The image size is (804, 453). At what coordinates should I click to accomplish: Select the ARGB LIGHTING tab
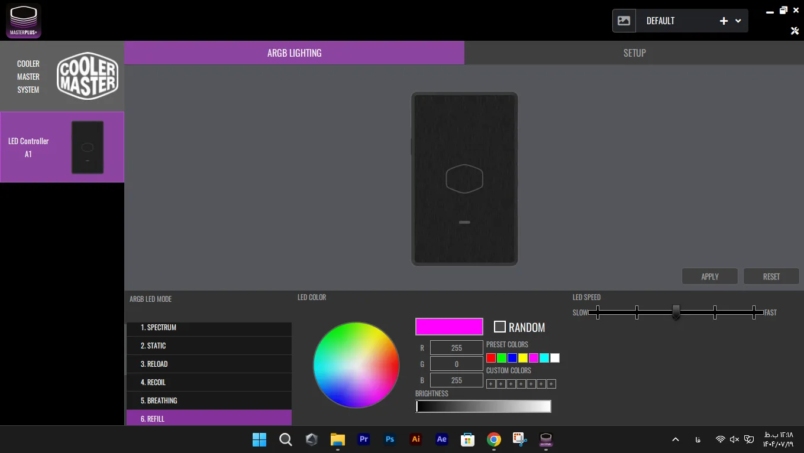[294, 53]
